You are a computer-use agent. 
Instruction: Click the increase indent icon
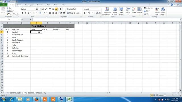pos(64,13)
